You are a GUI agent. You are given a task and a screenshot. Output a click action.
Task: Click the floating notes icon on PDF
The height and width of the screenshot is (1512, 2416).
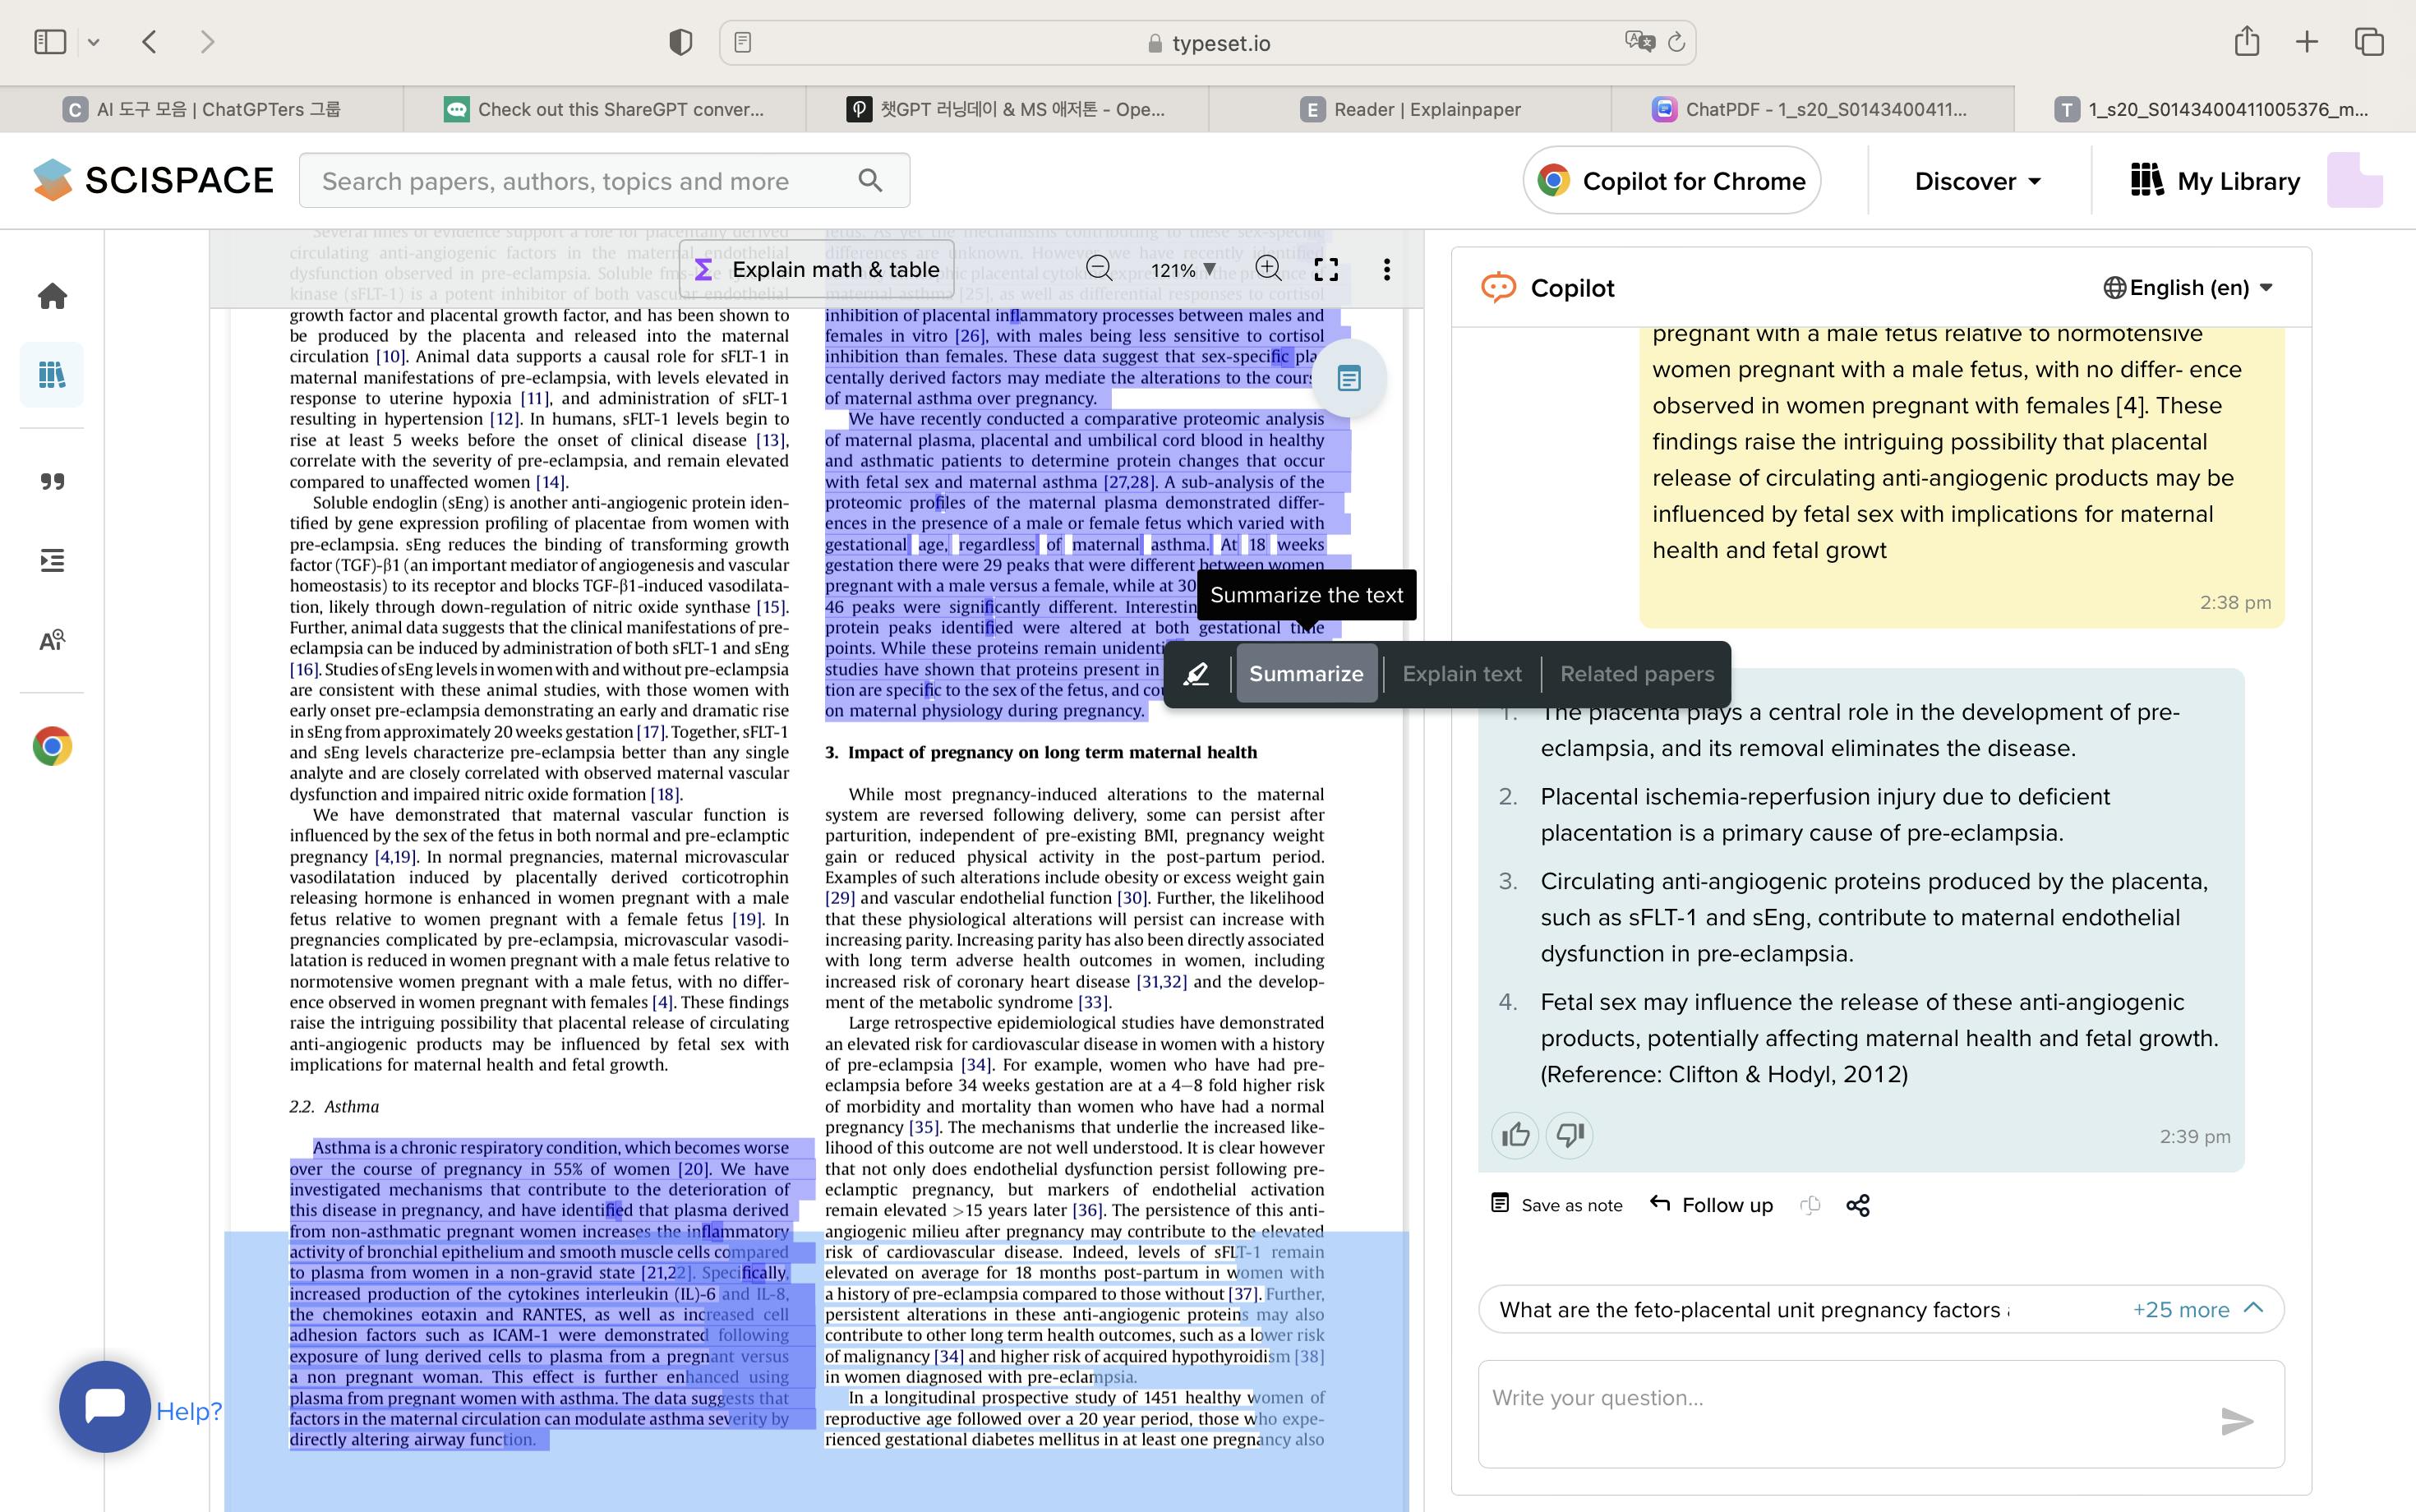[1349, 379]
